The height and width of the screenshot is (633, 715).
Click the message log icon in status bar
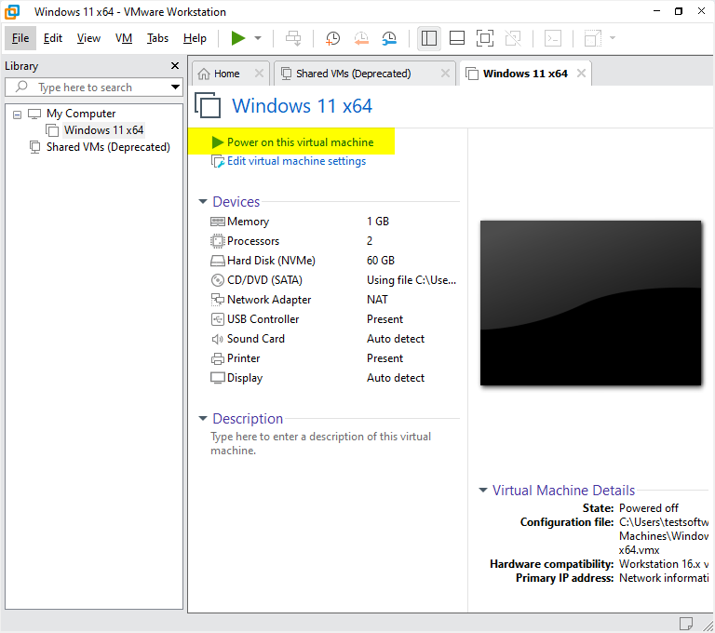(686, 623)
